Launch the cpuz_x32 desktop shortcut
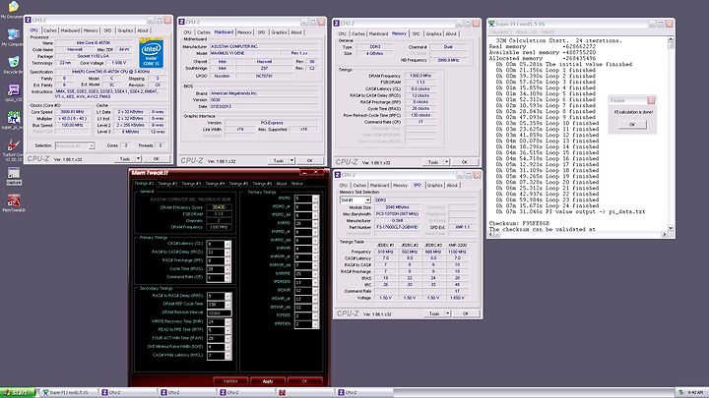This screenshot has height=398, width=709. (13, 90)
